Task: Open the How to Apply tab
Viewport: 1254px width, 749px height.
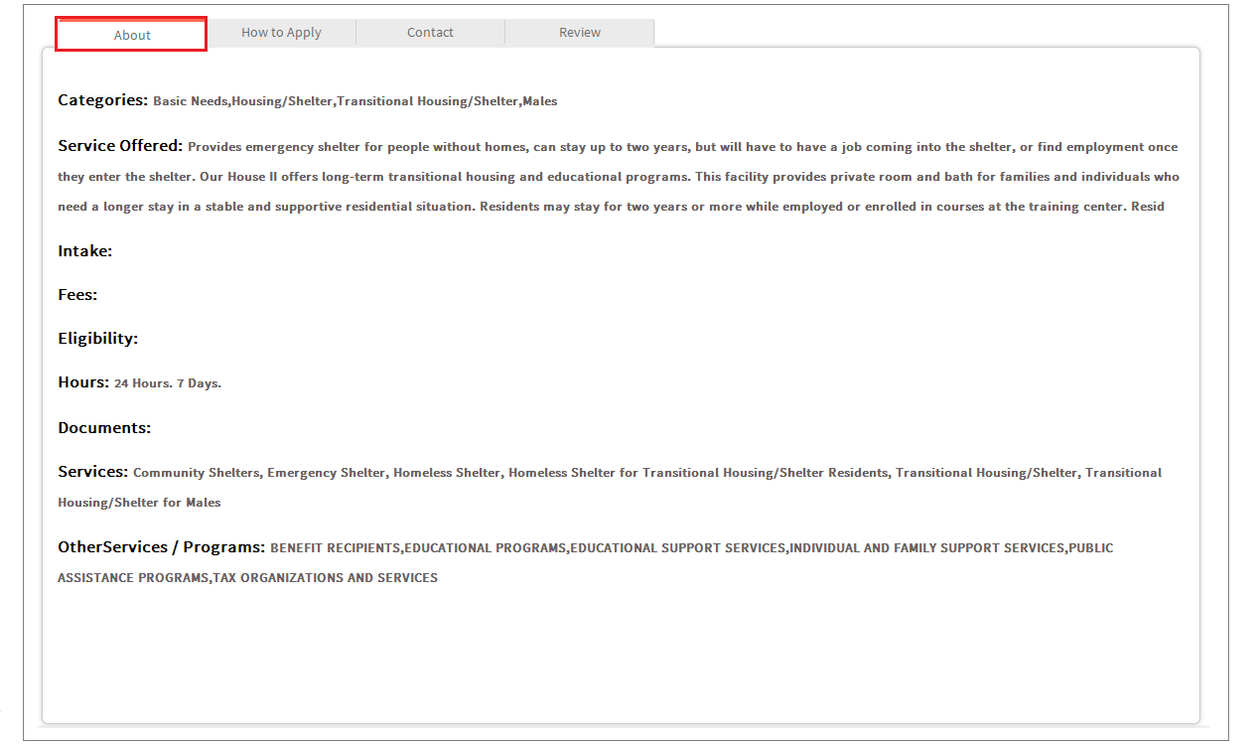Action: tap(281, 33)
